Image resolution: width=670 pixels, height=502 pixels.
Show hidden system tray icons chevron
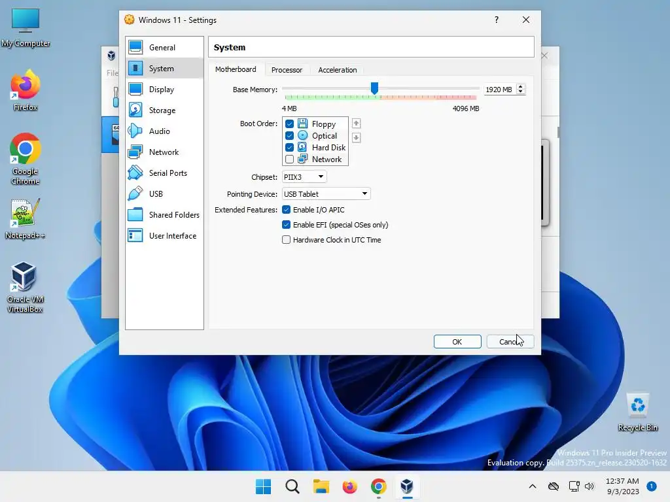(x=533, y=486)
